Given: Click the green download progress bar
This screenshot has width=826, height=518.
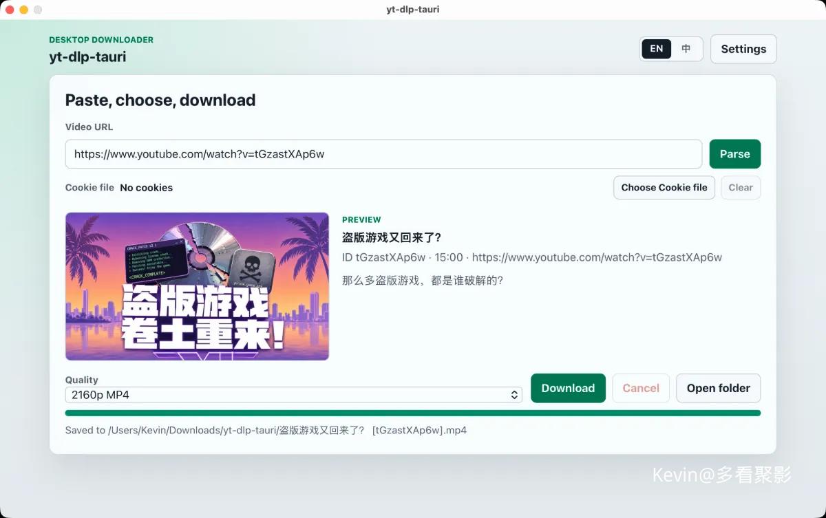Looking at the screenshot, I should click(413, 413).
